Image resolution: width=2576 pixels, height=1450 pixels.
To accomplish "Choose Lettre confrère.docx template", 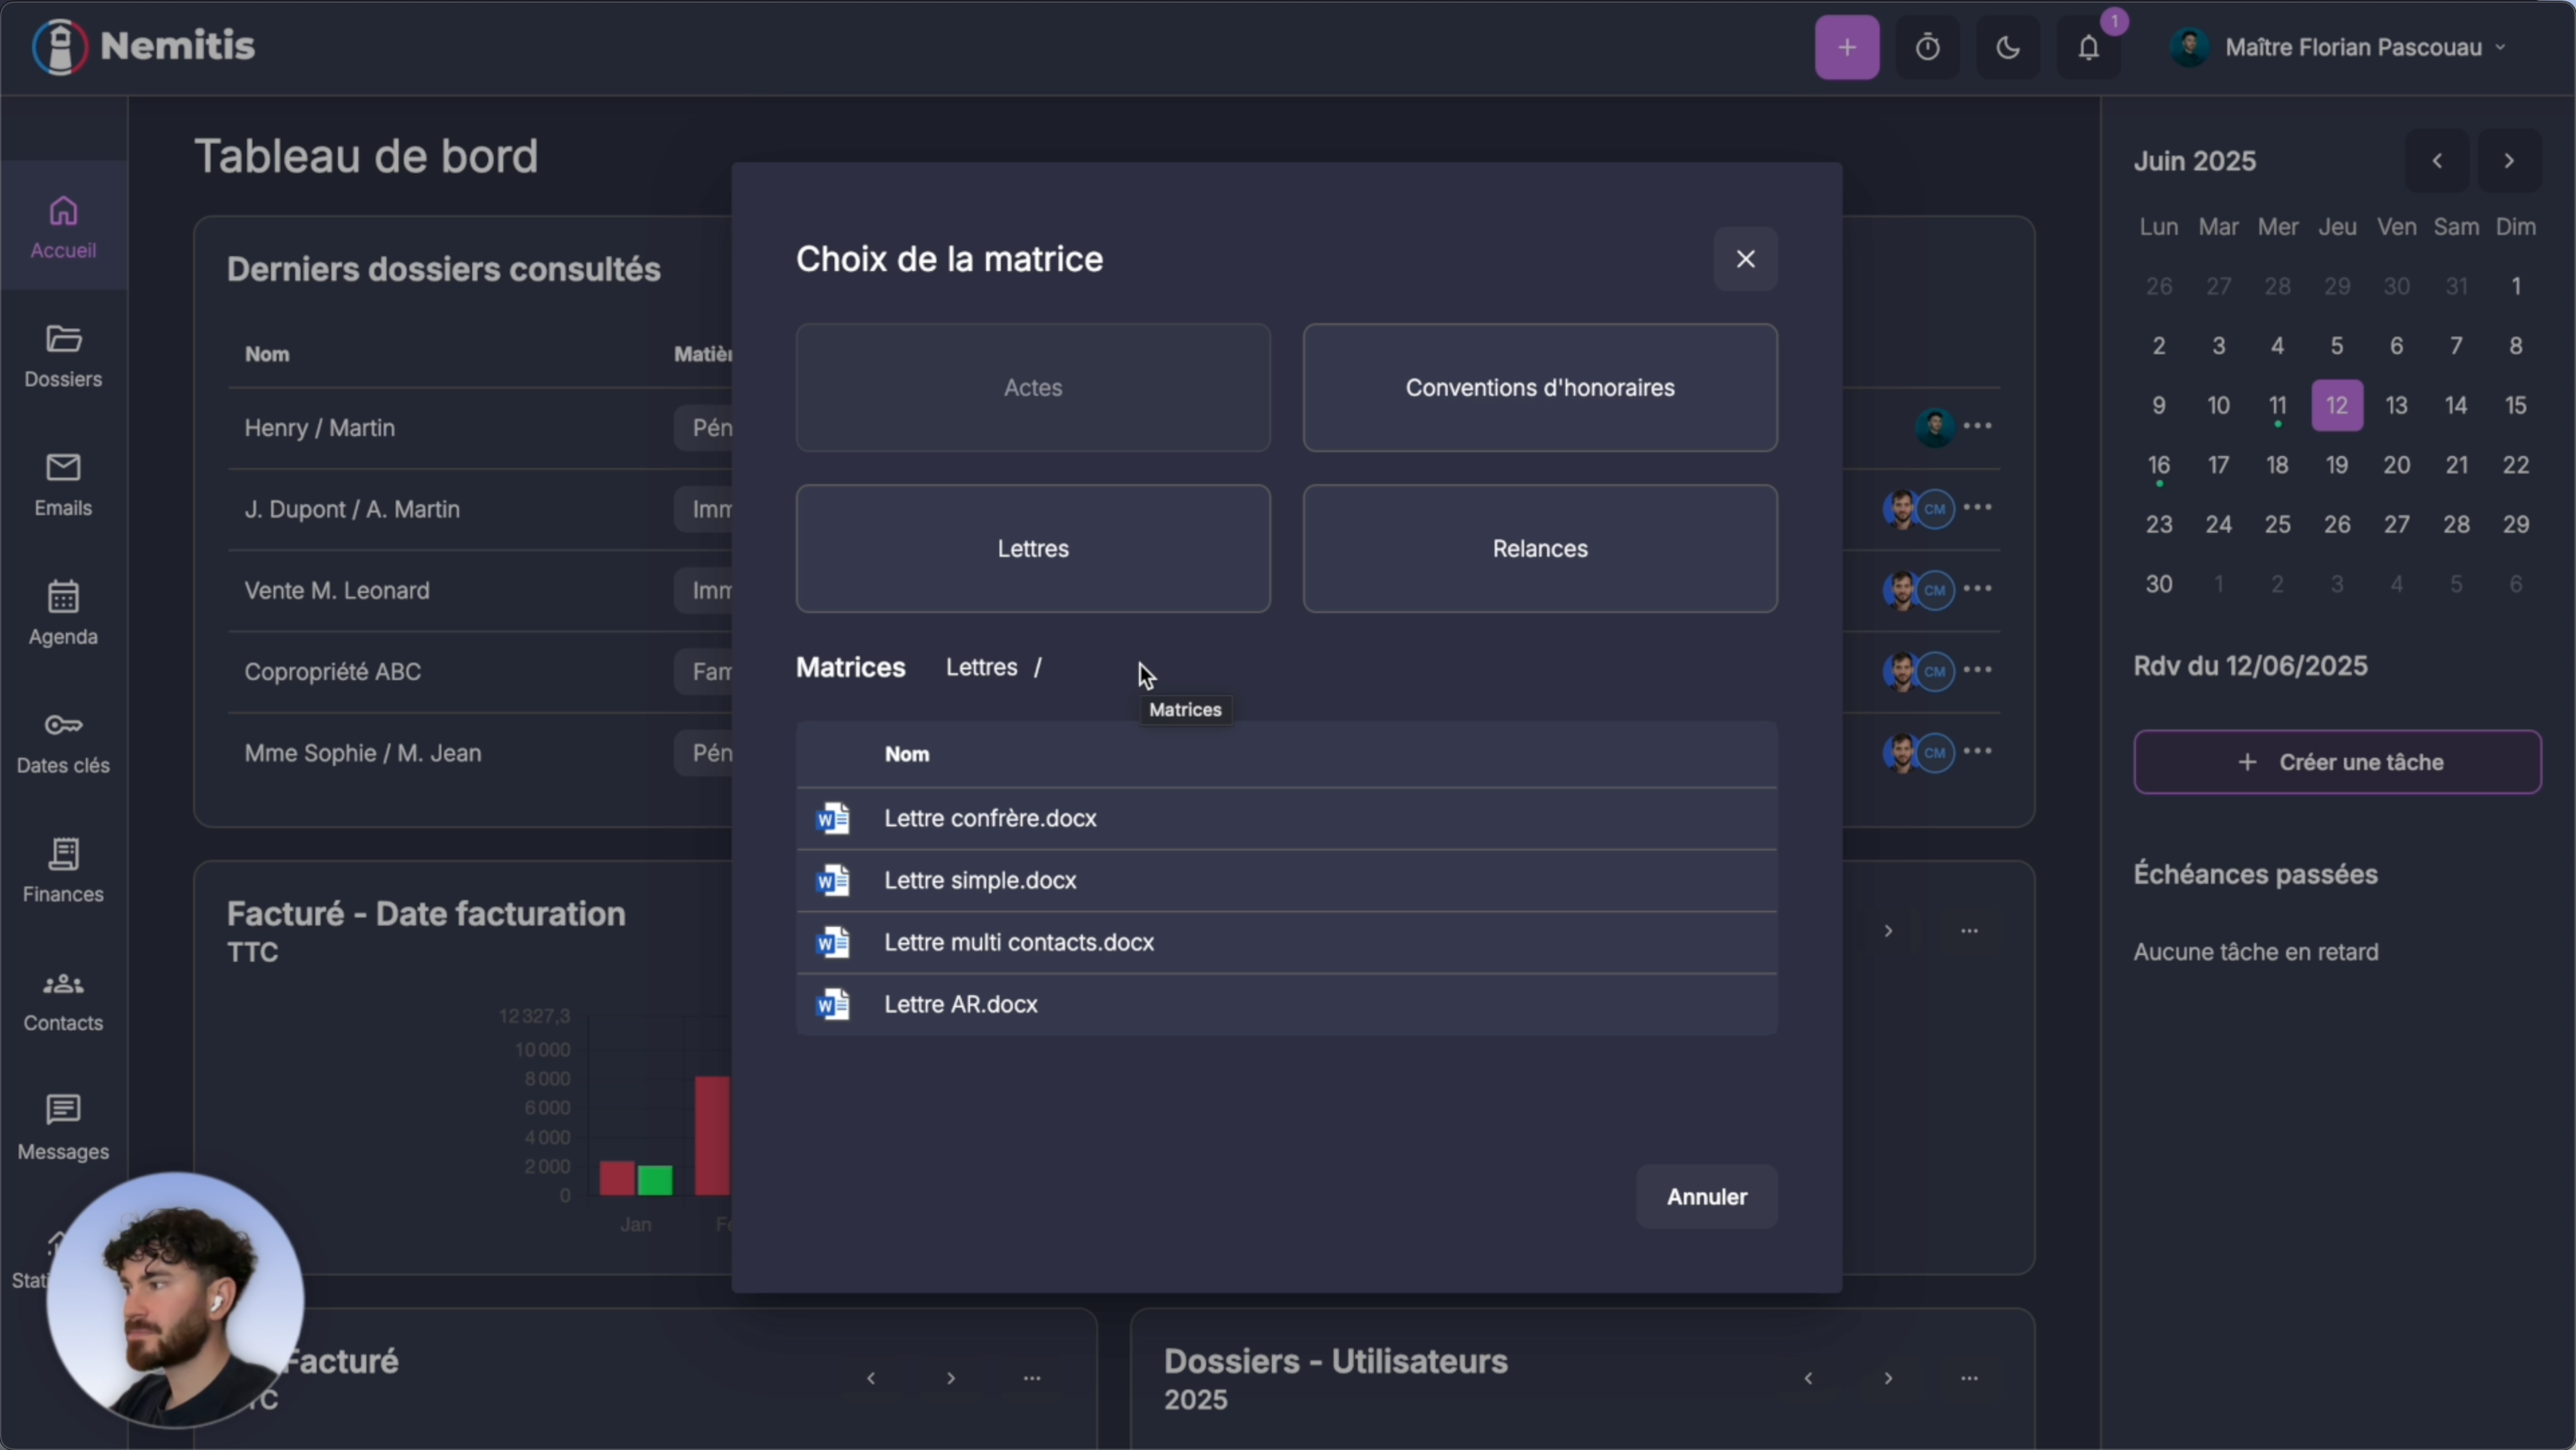I will tap(1286, 818).
